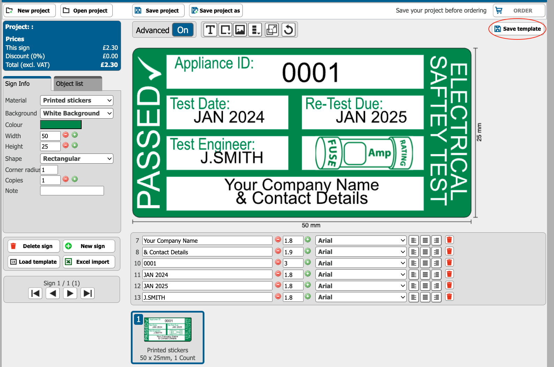Click the undo rotate-arrow icon
The width and height of the screenshot is (554, 367).
(x=288, y=30)
